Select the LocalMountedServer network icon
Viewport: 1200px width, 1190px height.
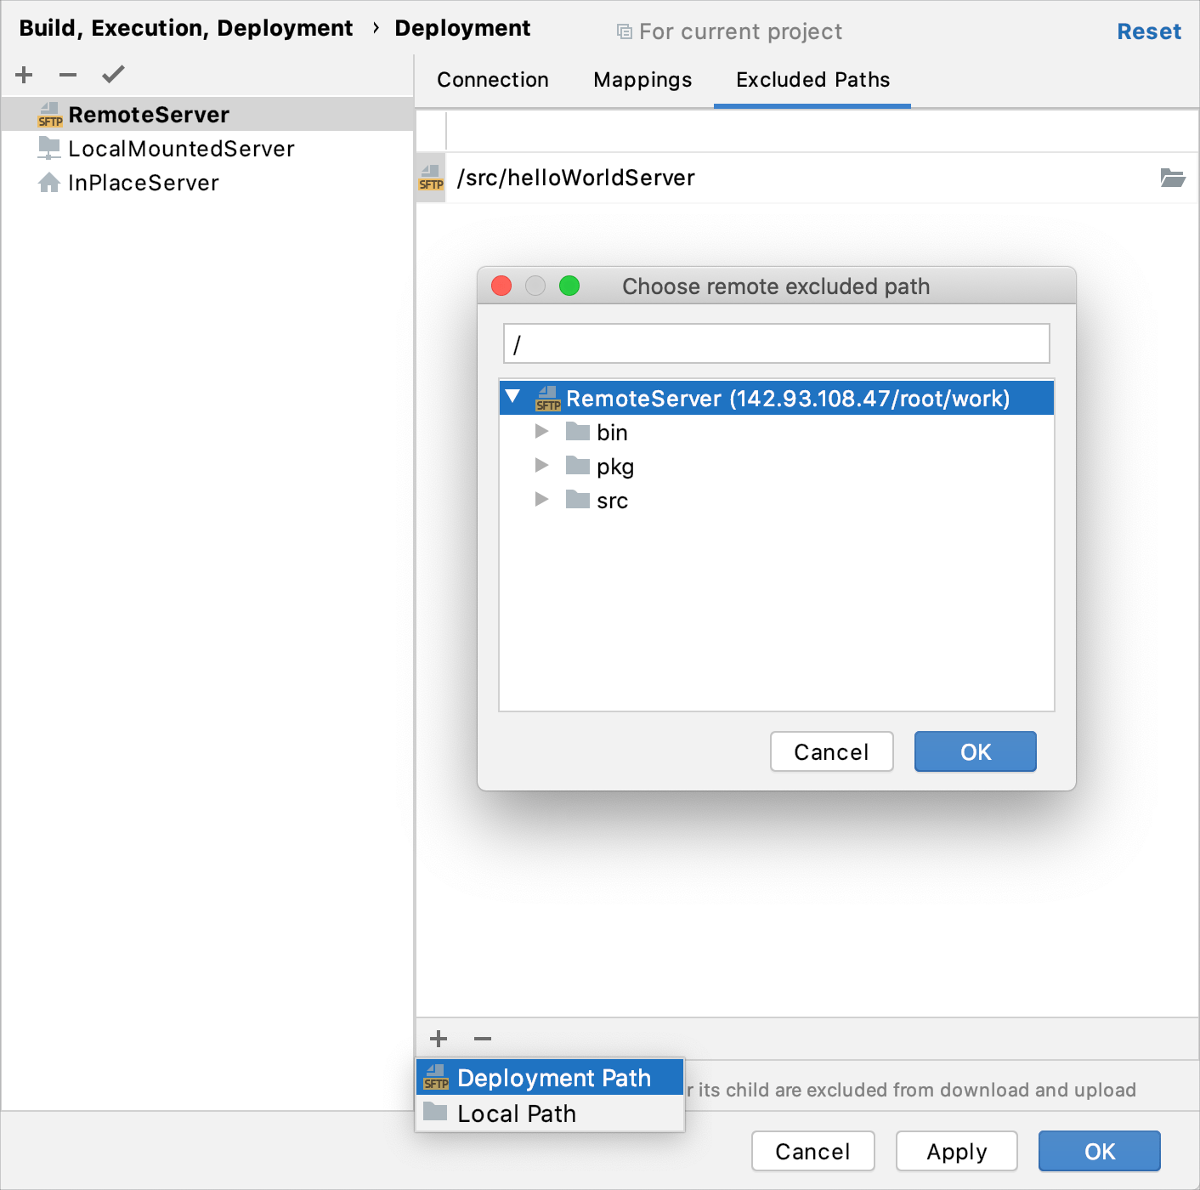click(x=49, y=148)
